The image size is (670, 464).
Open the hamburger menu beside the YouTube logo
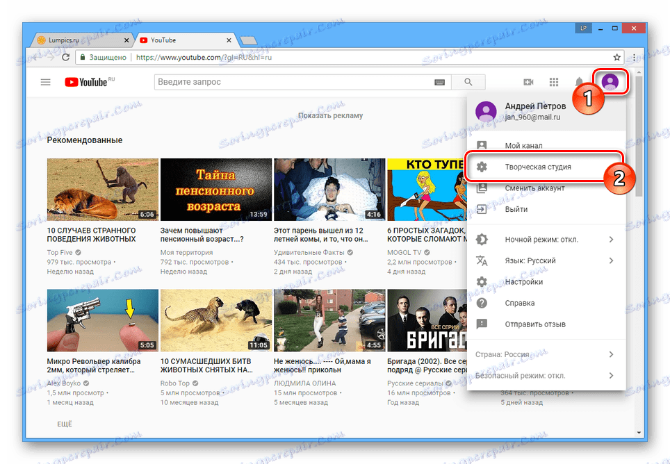[x=45, y=81]
